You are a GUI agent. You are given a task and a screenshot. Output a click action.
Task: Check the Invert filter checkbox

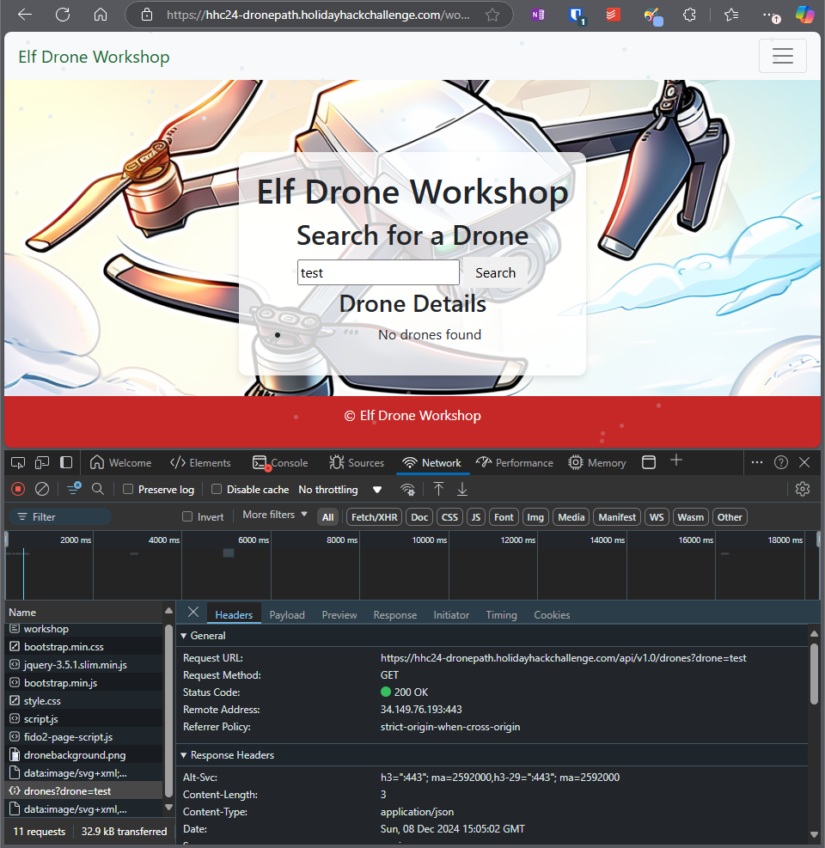(187, 516)
